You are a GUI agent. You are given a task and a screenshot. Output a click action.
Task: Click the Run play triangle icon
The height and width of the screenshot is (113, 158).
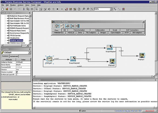tap(58, 9)
